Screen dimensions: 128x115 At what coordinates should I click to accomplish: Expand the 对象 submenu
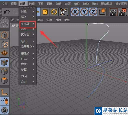[28, 12]
